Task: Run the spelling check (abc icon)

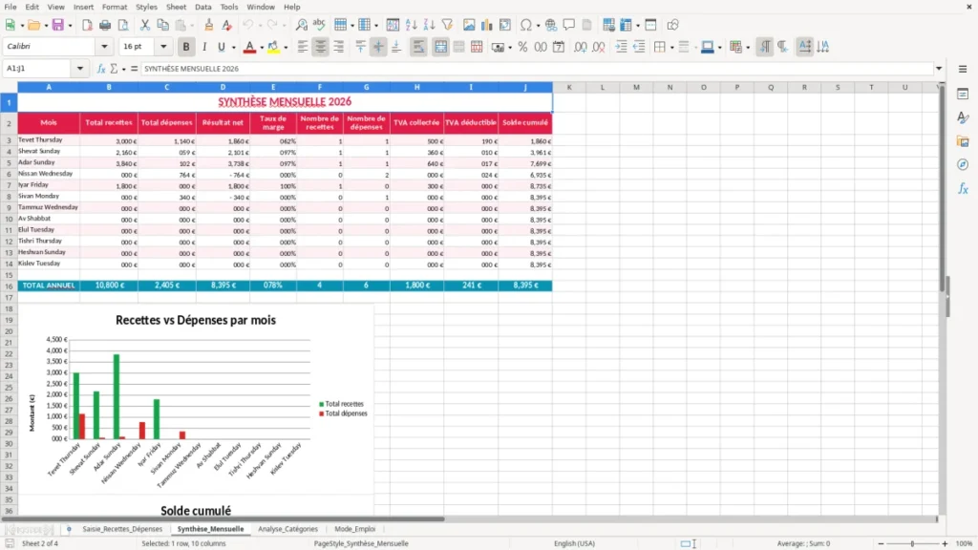Action: pyautogui.click(x=319, y=25)
